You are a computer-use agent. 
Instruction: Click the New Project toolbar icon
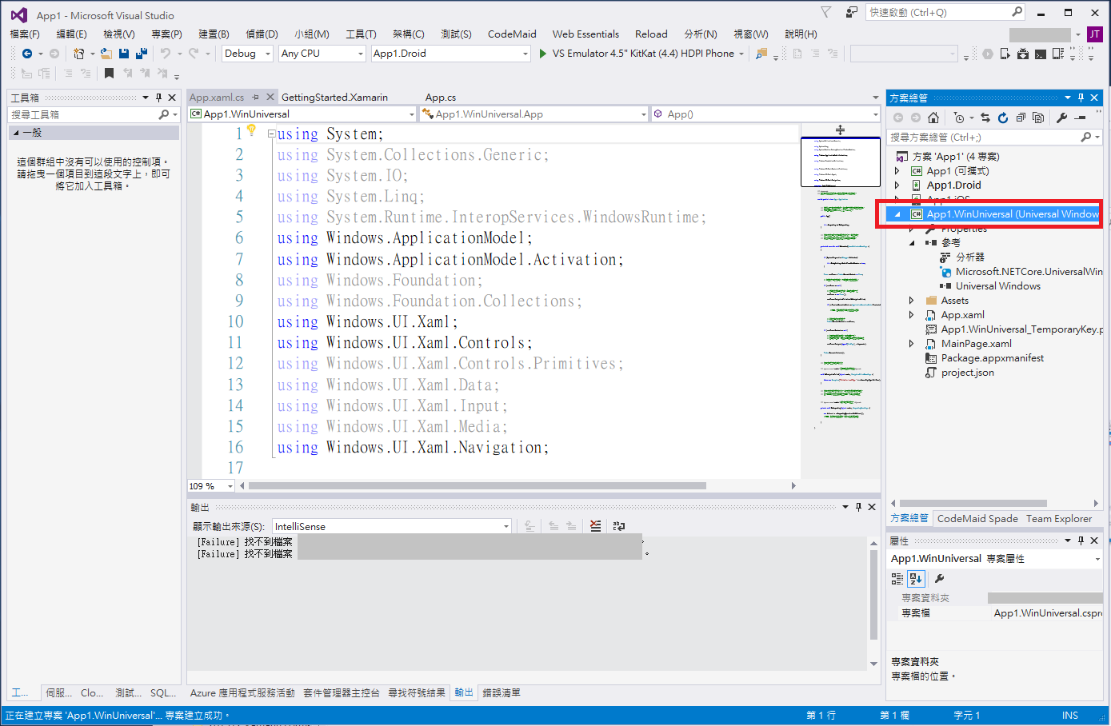coord(78,54)
